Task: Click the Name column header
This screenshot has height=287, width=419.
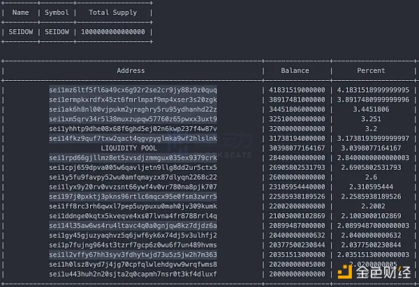Action: 20,13
